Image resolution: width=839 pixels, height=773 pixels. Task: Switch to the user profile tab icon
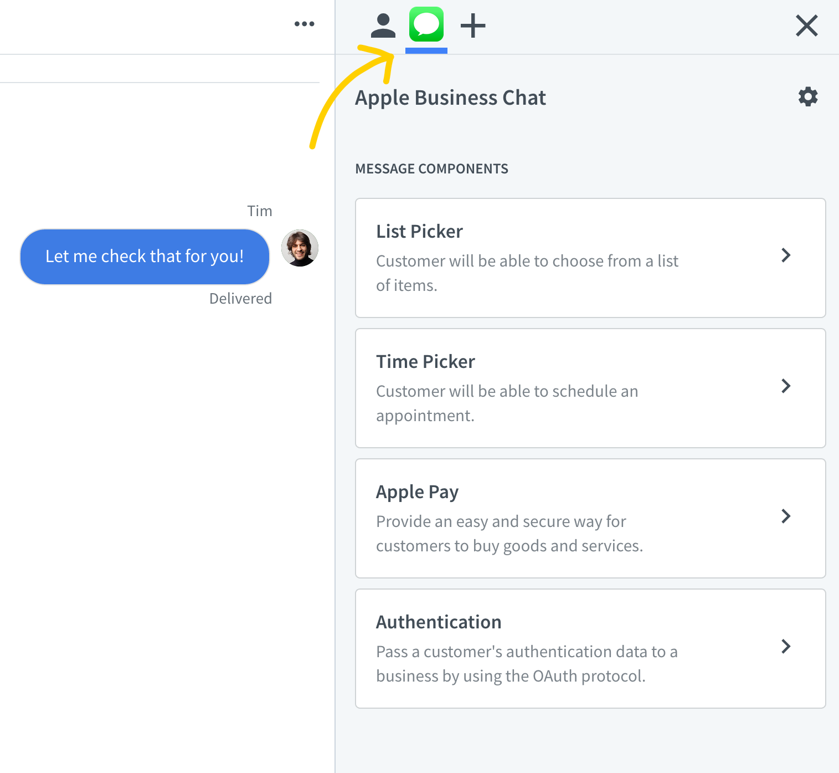(x=383, y=26)
